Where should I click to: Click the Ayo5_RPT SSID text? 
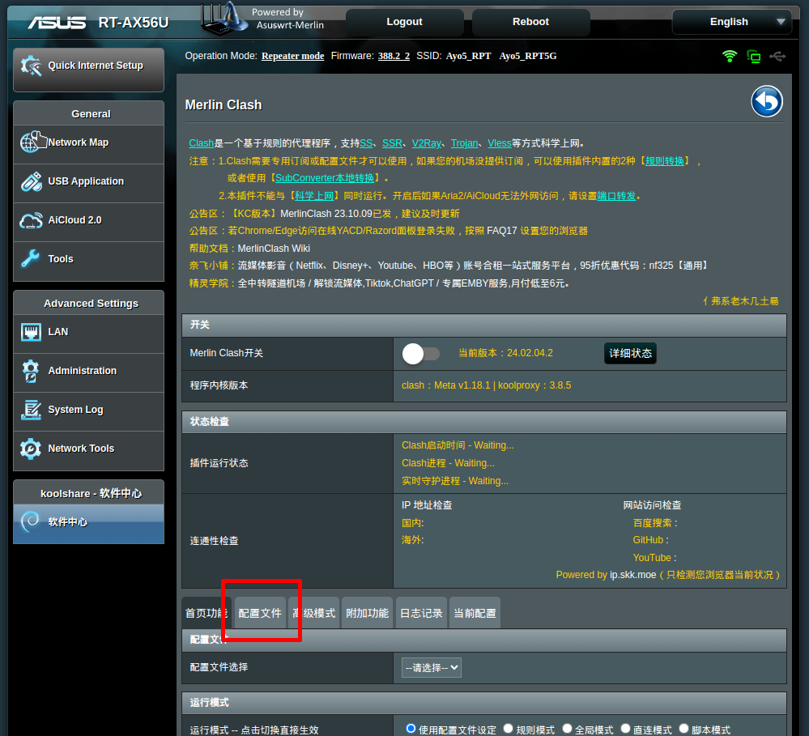pyautogui.click(x=469, y=56)
